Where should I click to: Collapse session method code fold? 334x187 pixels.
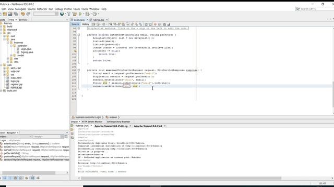[79, 70]
